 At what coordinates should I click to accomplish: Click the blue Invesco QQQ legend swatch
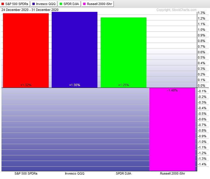[x=34, y=4]
